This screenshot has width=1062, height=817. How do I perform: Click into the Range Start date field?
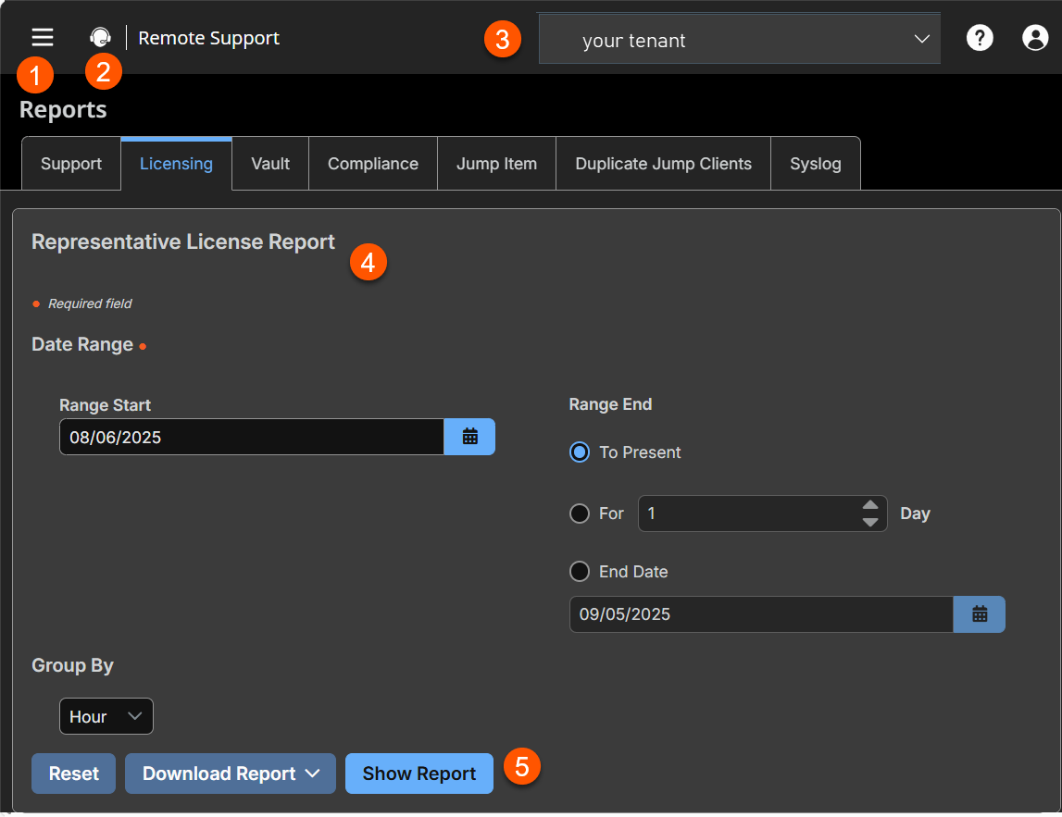250,437
